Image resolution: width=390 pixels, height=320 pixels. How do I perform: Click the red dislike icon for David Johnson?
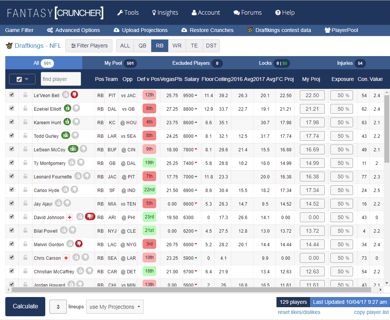pyautogui.click(x=90, y=216)
